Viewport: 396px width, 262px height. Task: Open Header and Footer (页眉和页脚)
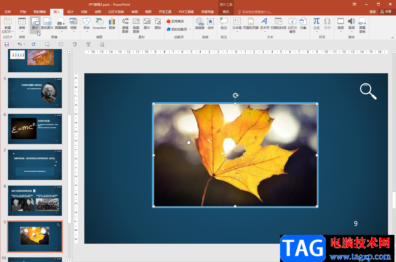[251, 23]
